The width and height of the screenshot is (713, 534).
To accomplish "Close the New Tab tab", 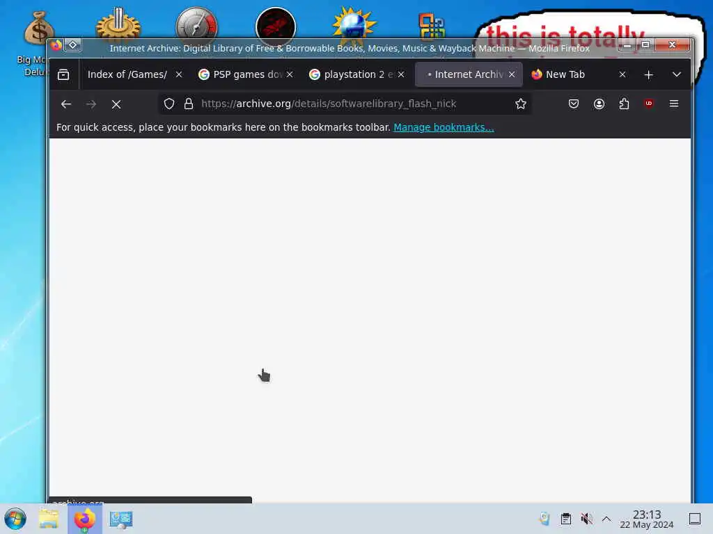I will pyautogui.click(x=622, y=74).
